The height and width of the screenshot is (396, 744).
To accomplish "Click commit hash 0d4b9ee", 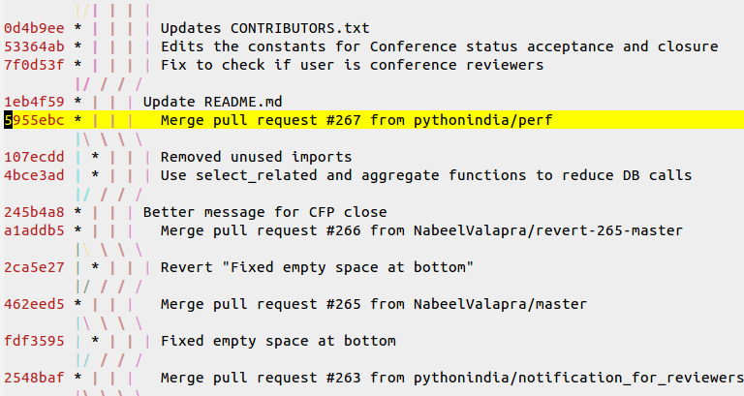I will coord(34,28).
